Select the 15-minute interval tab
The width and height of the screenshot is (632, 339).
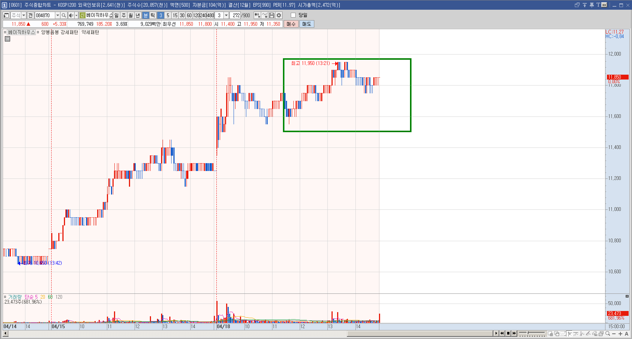click(175, 15)
